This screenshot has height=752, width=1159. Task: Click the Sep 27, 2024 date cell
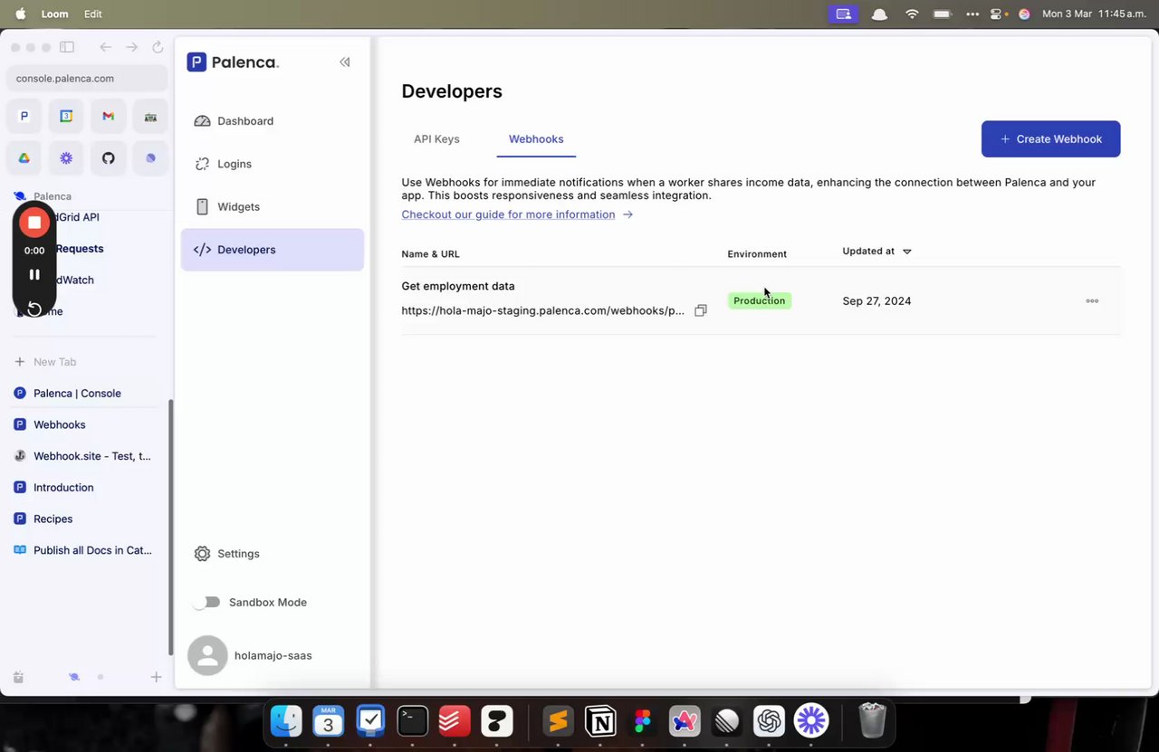tap(876, 301)
